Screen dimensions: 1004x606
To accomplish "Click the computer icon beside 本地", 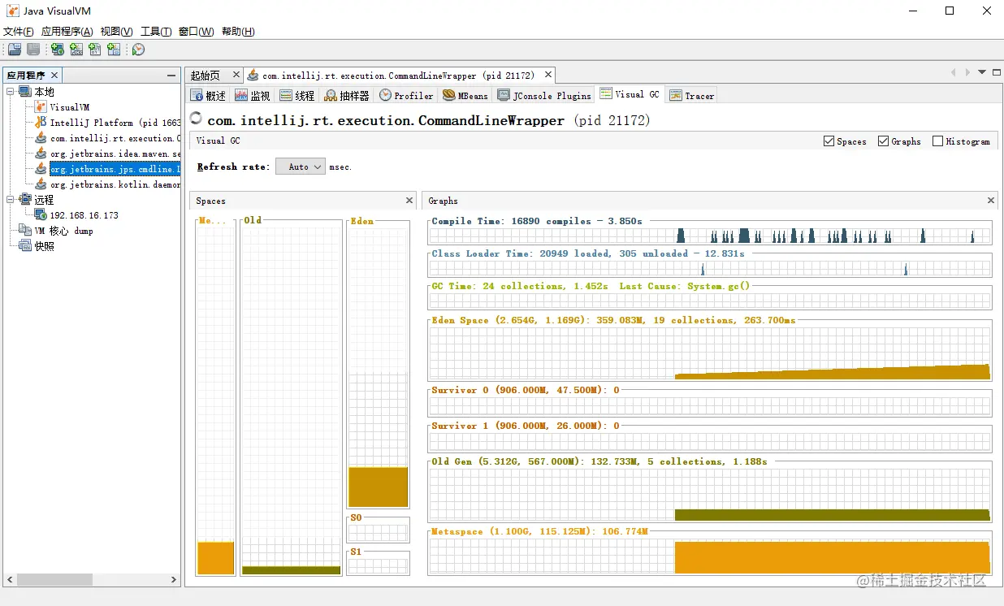I will coord(25,92).
